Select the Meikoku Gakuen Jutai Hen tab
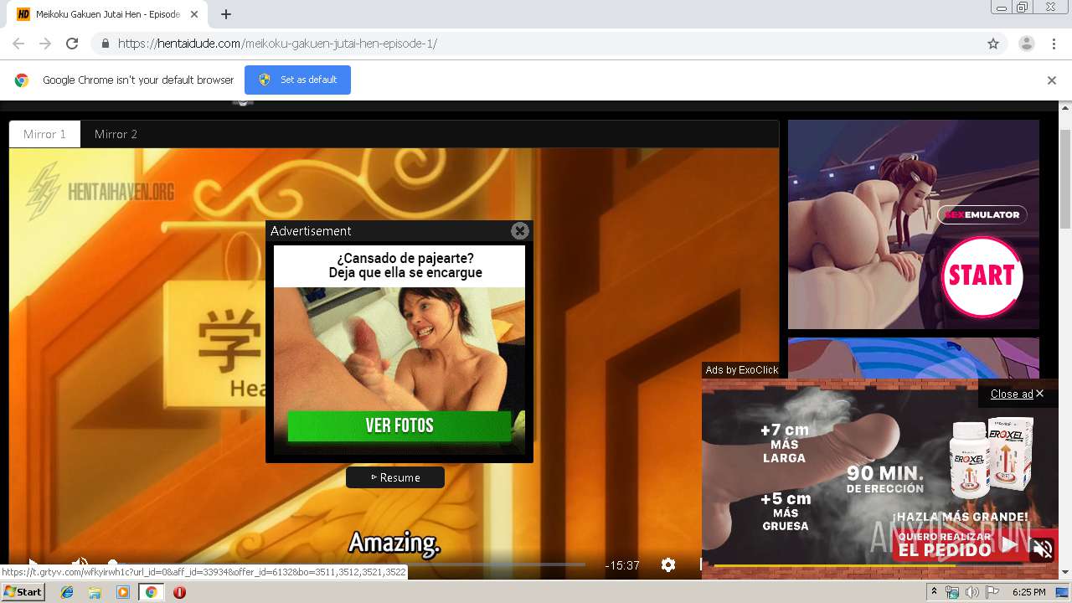This screenshot has height=603, width=1072. (x=107, y=14)
